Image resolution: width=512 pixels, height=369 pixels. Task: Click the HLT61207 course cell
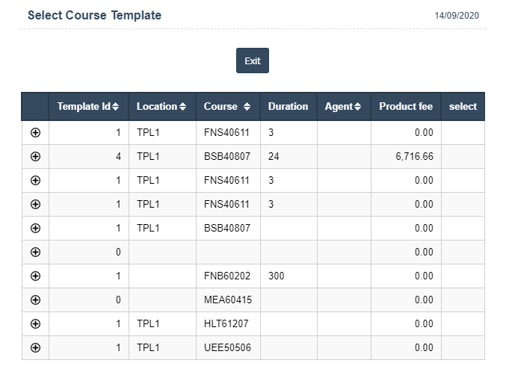coord(226,323)
